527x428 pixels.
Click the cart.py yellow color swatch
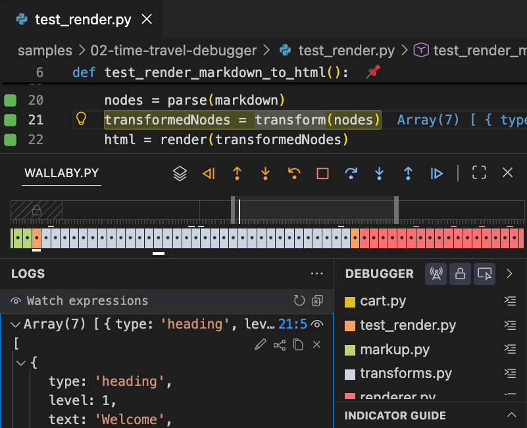(350, 302)
